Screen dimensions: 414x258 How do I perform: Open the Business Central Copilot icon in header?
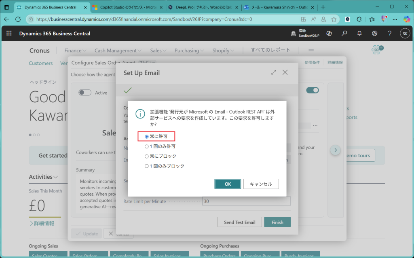329,33
